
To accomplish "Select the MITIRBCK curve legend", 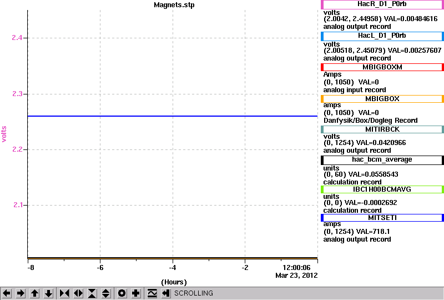I will tap(382, 129).
